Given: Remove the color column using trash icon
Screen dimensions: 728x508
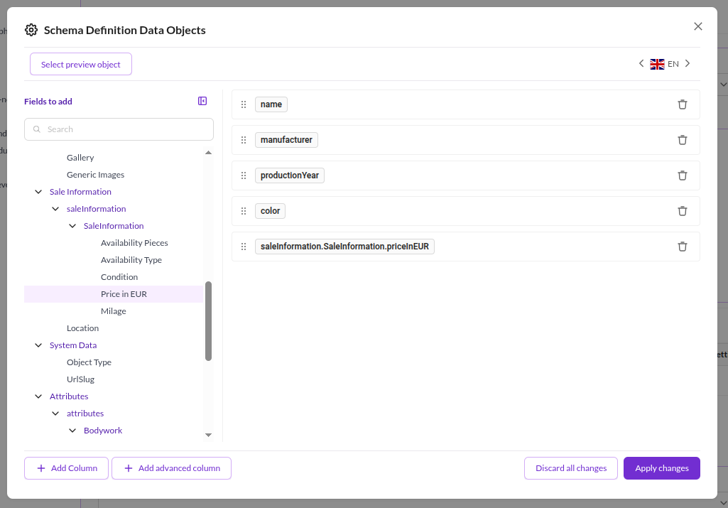Looking at the screenshot, I should pos(682,211).
